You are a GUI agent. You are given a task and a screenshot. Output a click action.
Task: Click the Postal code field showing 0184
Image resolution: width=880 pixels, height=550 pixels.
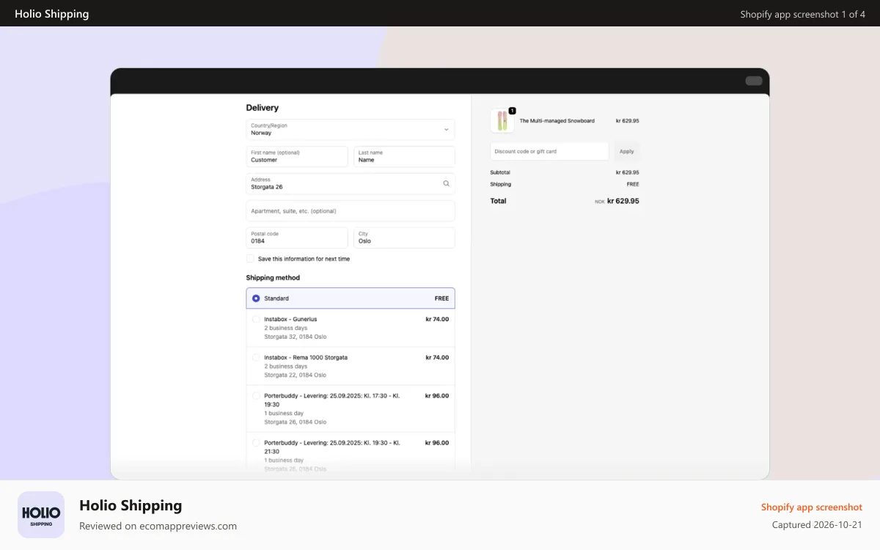point(297,238)
